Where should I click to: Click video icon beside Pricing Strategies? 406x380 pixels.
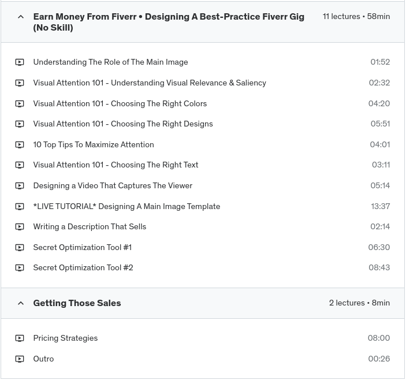point(20,338)
